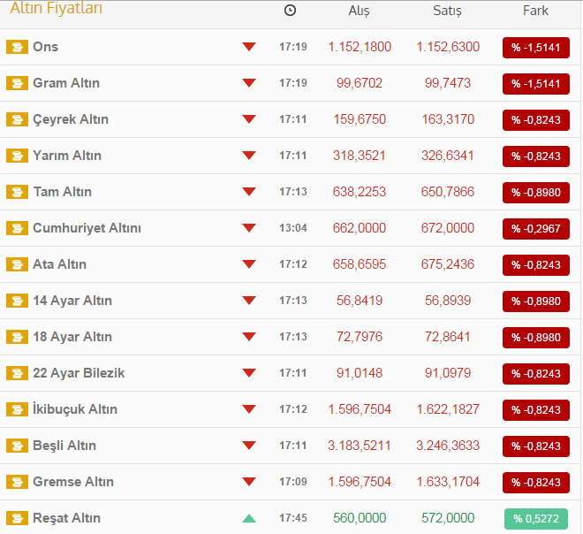Click the gold bar icon next to Gram Altın
This screenshot has width=583, height=534.
point(17,83)
